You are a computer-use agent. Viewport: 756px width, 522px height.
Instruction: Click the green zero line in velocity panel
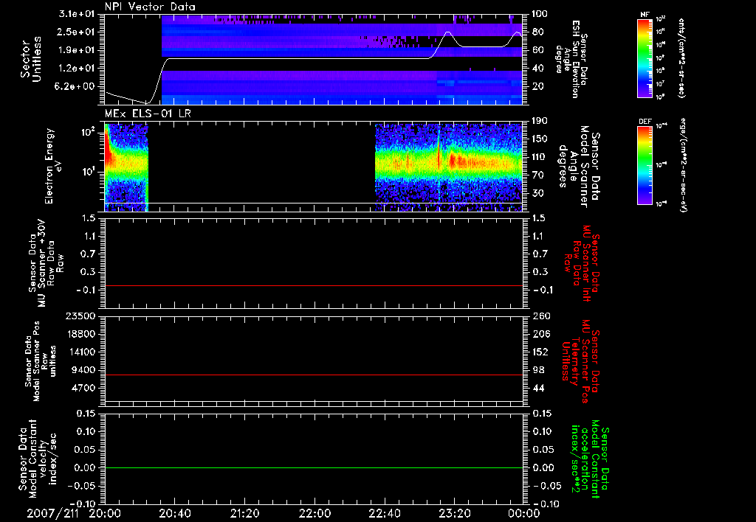tap(314, 467)
